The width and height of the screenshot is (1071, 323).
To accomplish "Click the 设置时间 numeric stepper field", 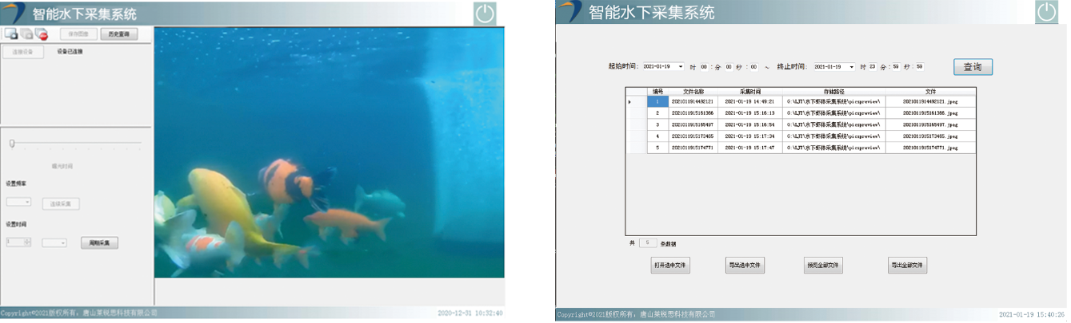I will tap(18, 242).
